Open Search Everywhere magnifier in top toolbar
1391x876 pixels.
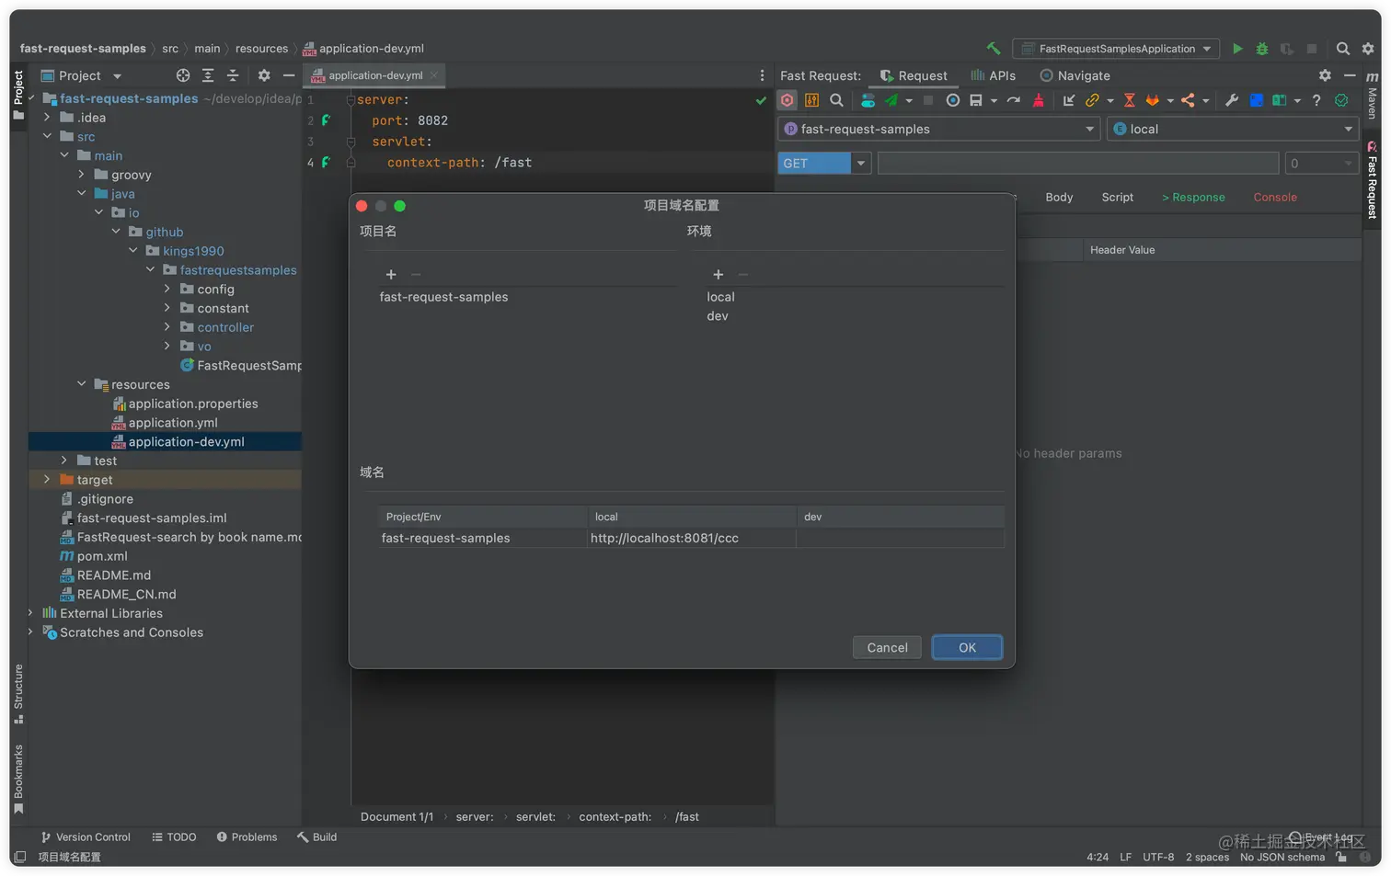pos(1343,49)
